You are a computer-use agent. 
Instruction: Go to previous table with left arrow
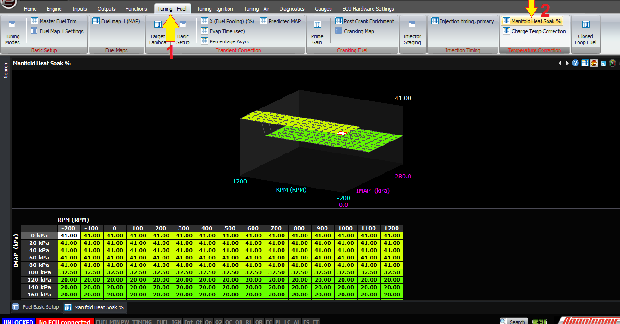(560, 63)
